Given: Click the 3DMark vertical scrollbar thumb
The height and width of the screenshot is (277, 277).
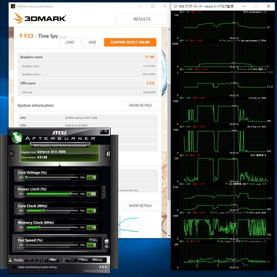Looking at the screenshot, I should point(169,142).
